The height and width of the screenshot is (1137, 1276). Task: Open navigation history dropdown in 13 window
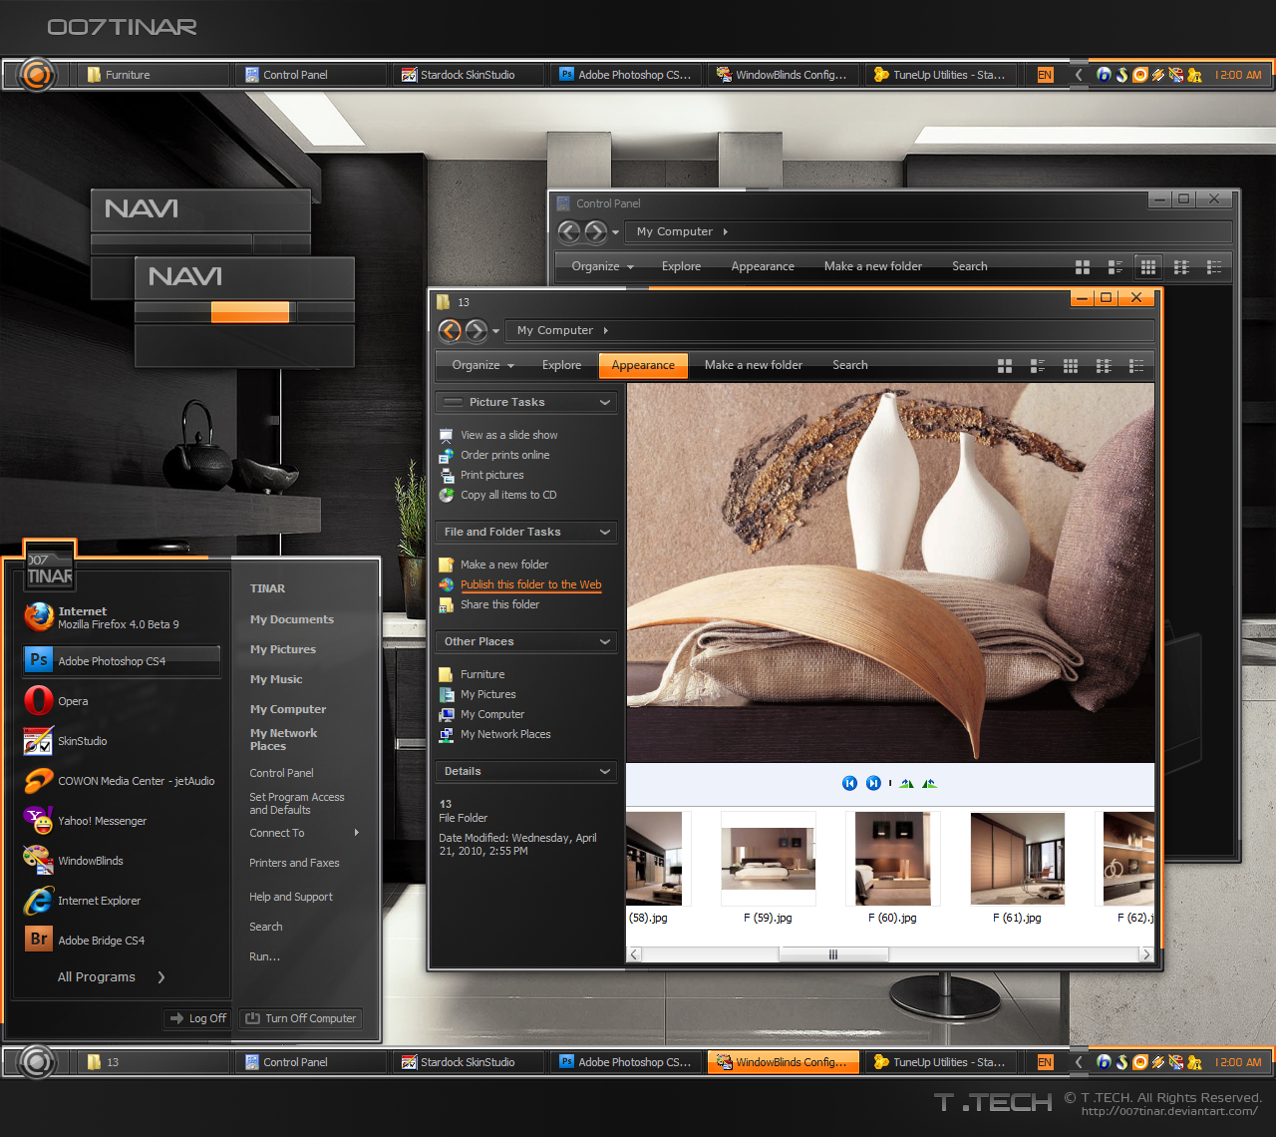[x=495, y=332]
